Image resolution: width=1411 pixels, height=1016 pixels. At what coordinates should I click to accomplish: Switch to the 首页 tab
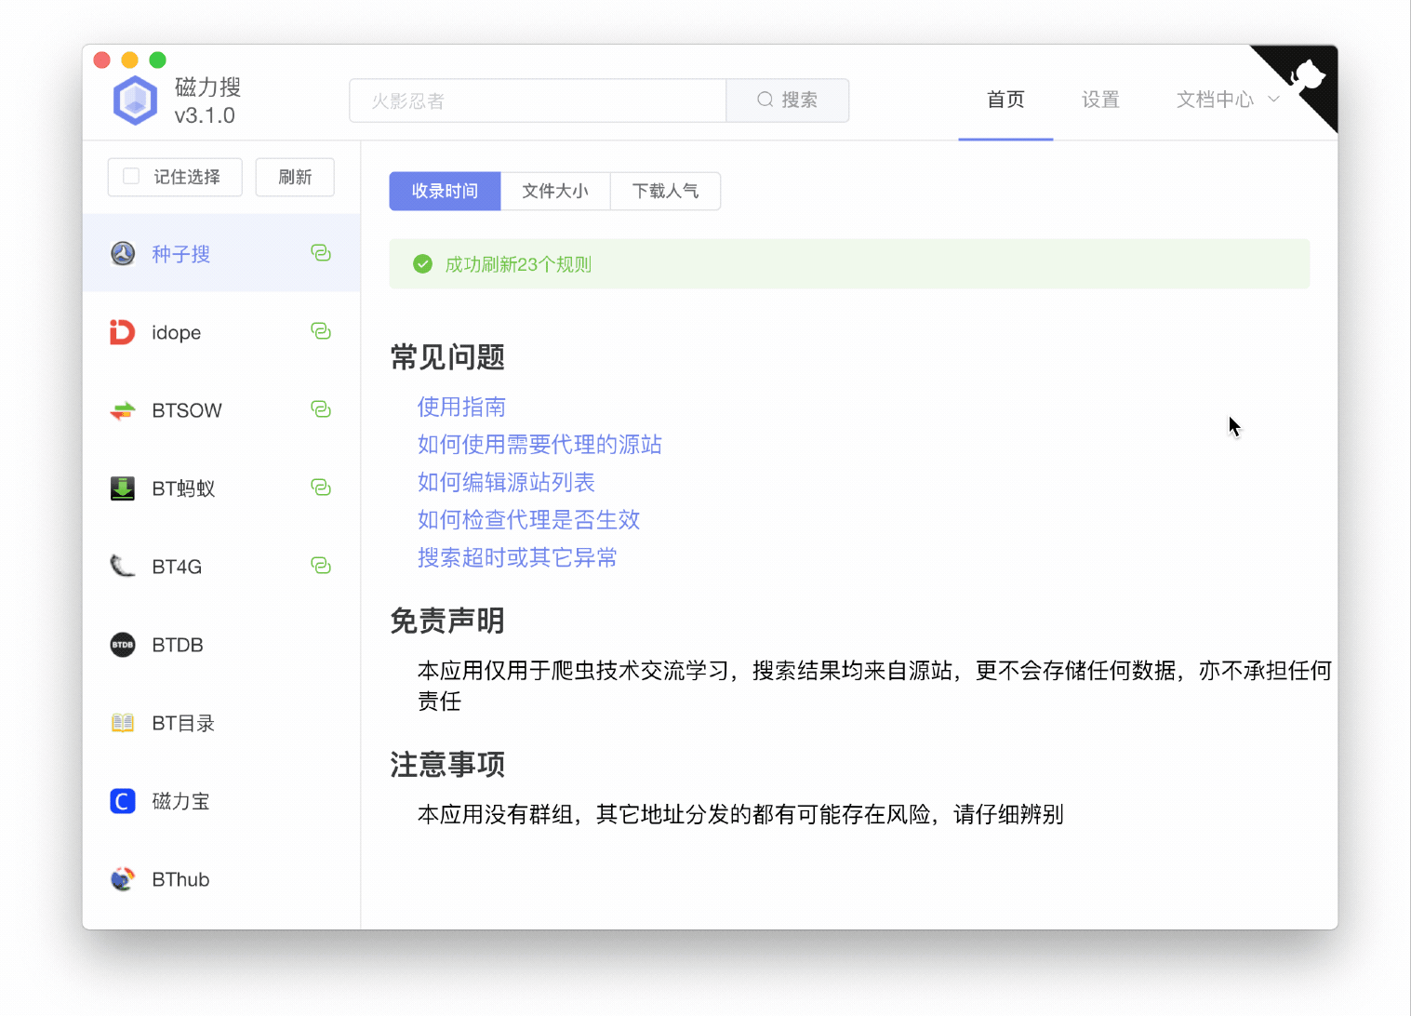coord(1005,100)
